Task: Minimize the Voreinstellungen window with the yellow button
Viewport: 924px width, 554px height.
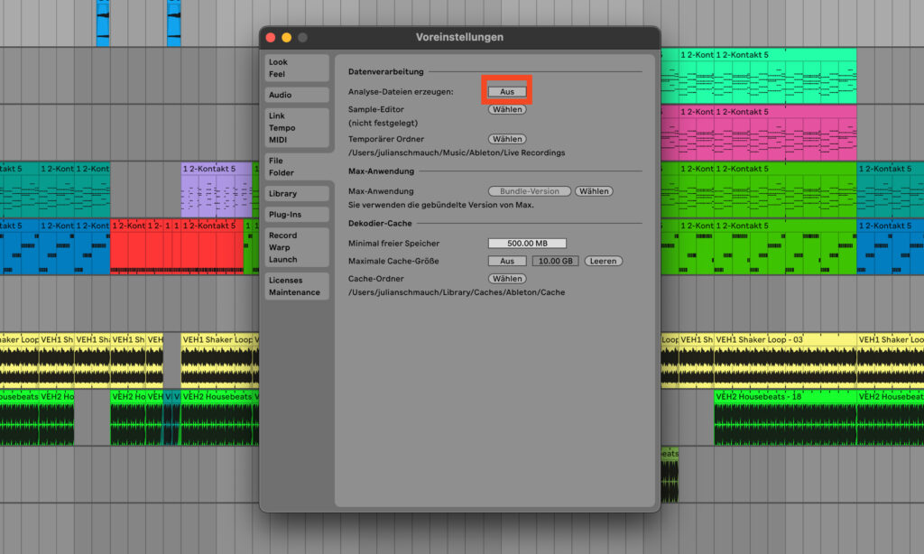Action: pos(286,38)
